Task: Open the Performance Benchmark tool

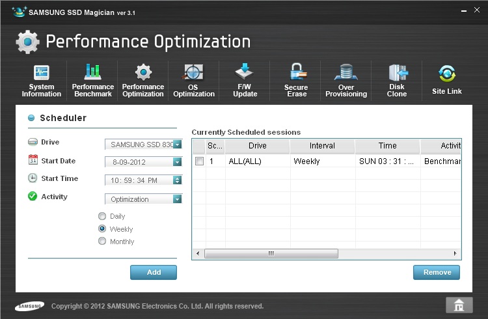Action: click(92, 80)
